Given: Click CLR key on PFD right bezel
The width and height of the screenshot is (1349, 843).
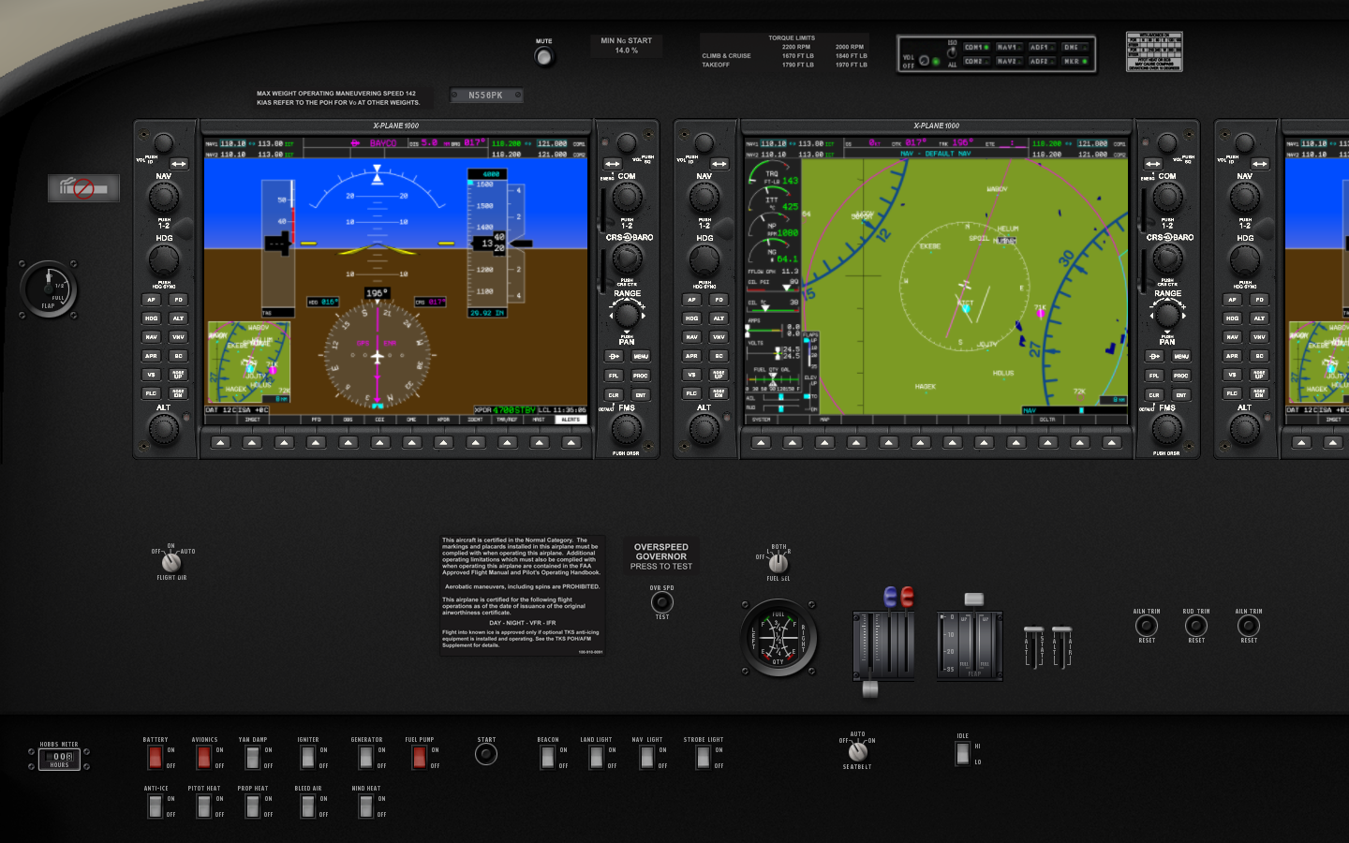Looking at the screenshot, I should point(614,395).
